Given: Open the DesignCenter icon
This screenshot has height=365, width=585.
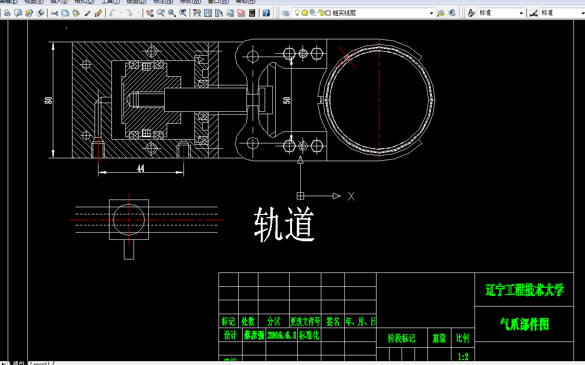Looking at the screenshot, I should pos(208,13).
